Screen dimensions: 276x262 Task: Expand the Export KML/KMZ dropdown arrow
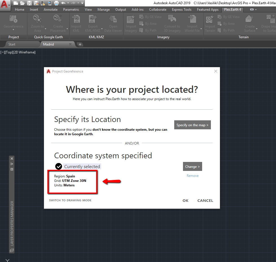[x=102, y=29]
